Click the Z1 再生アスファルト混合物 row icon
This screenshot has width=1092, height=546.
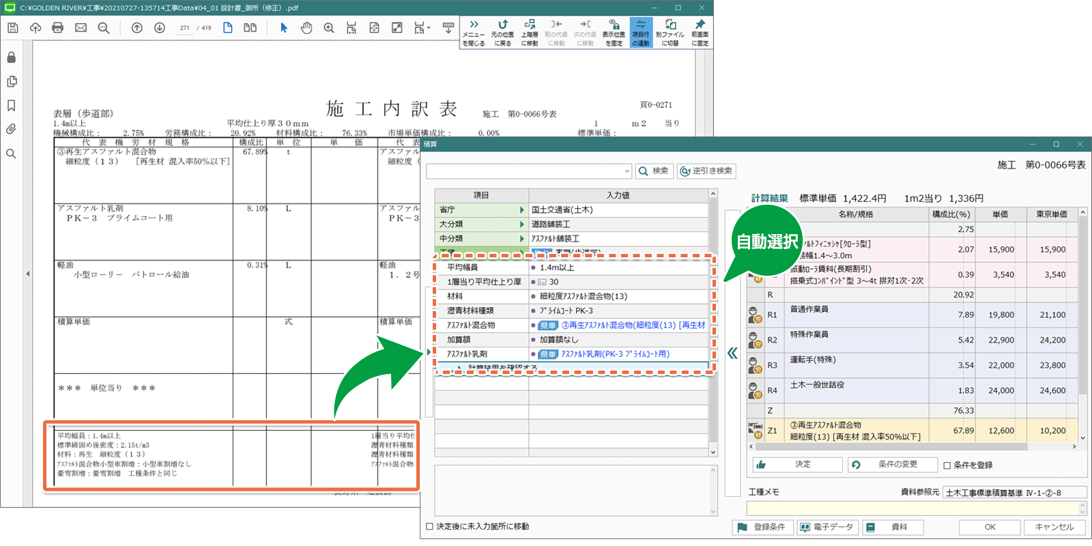coord(755,430)
